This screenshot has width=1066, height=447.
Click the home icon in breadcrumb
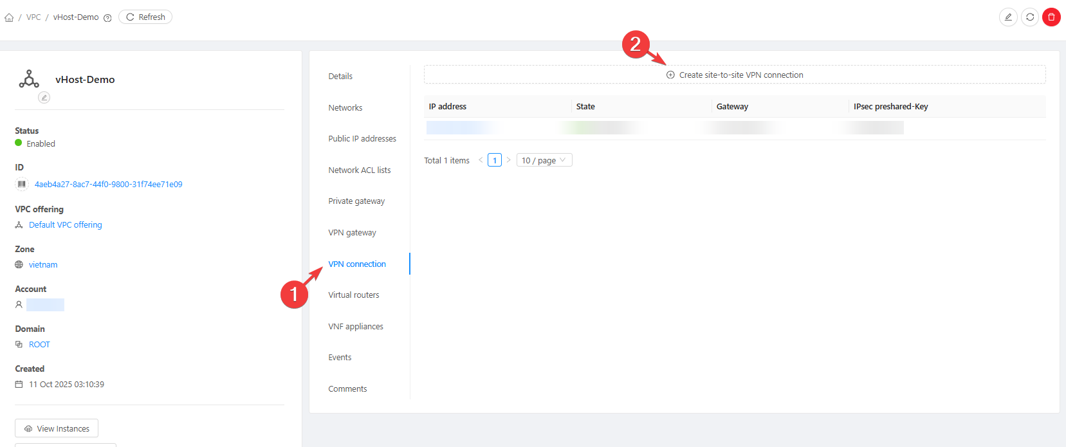tap(9, 17)
